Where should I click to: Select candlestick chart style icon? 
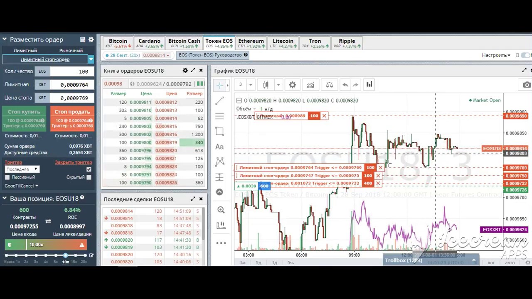266,85
